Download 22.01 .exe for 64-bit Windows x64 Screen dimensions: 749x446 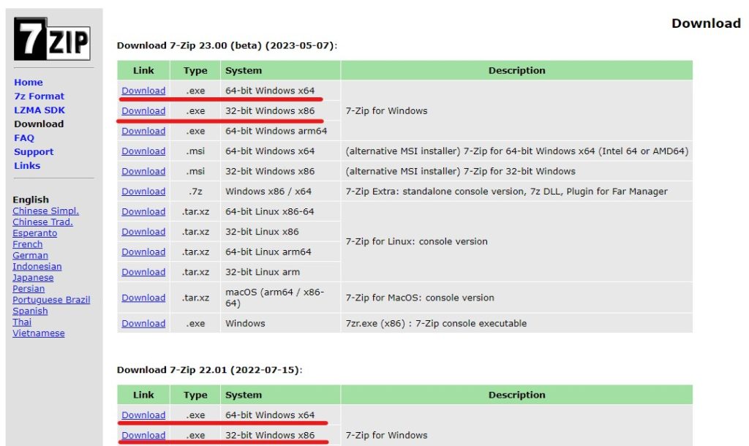143,415
